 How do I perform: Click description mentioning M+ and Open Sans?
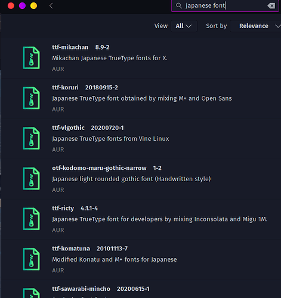point(142,98)
